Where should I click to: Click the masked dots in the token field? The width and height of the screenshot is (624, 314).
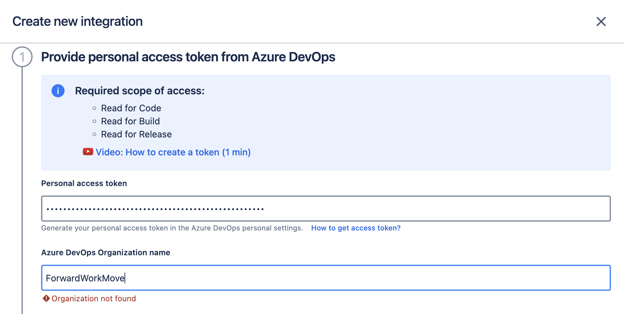tap(155, 209)
